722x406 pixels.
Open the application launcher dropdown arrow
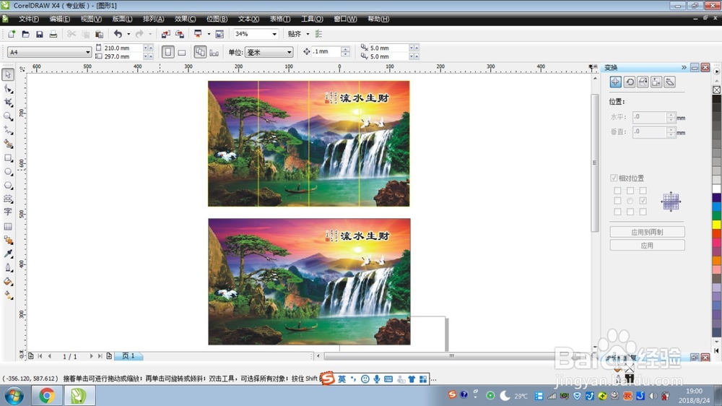[x=209, y=34]
